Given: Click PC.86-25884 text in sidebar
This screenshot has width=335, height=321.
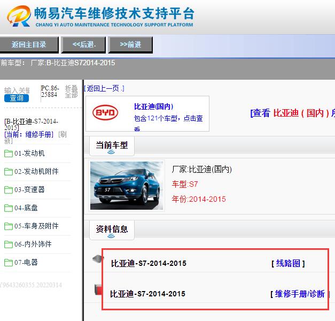Looking at the screenshot, I should (x=50, y=91).
